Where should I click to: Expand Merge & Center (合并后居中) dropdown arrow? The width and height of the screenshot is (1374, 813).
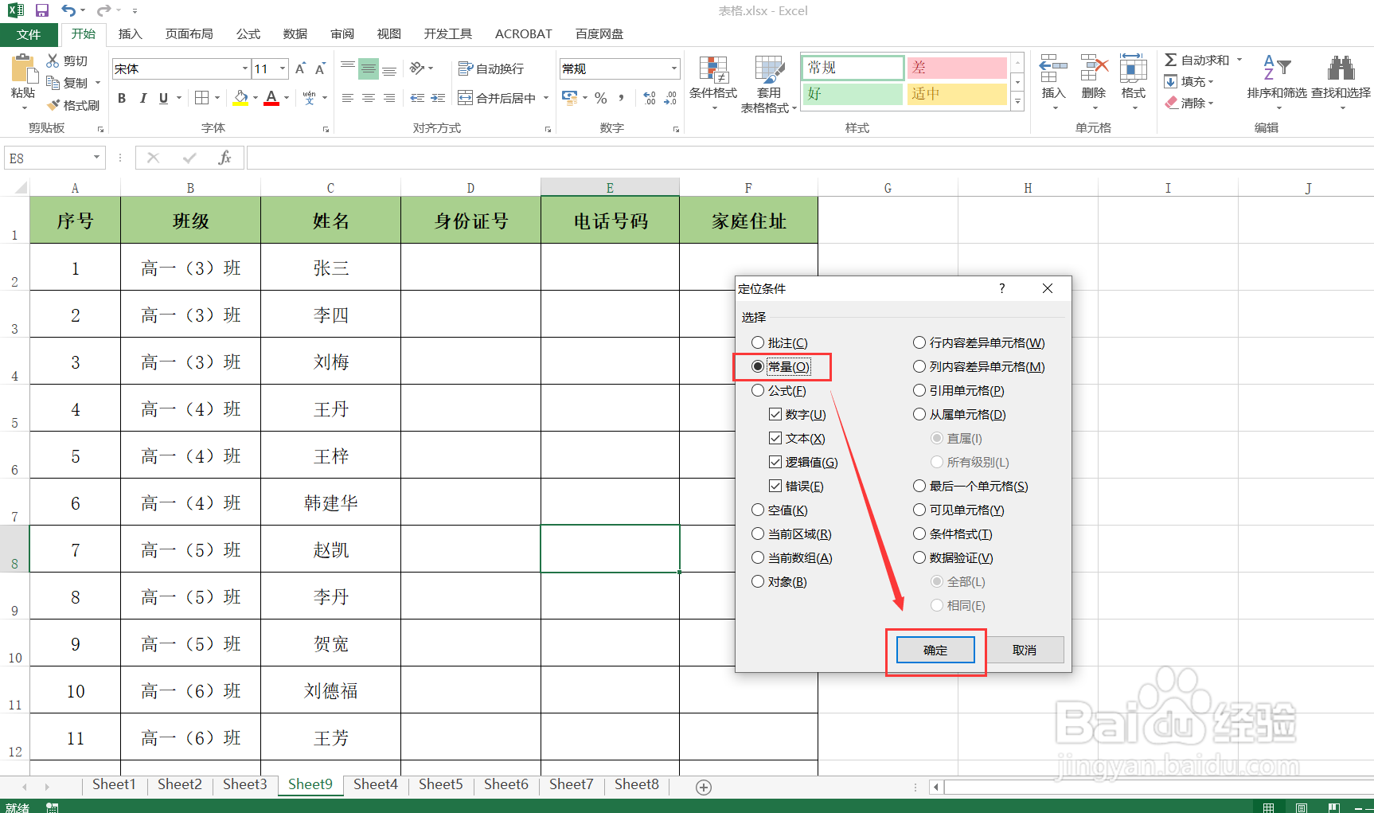click(546, 98)
